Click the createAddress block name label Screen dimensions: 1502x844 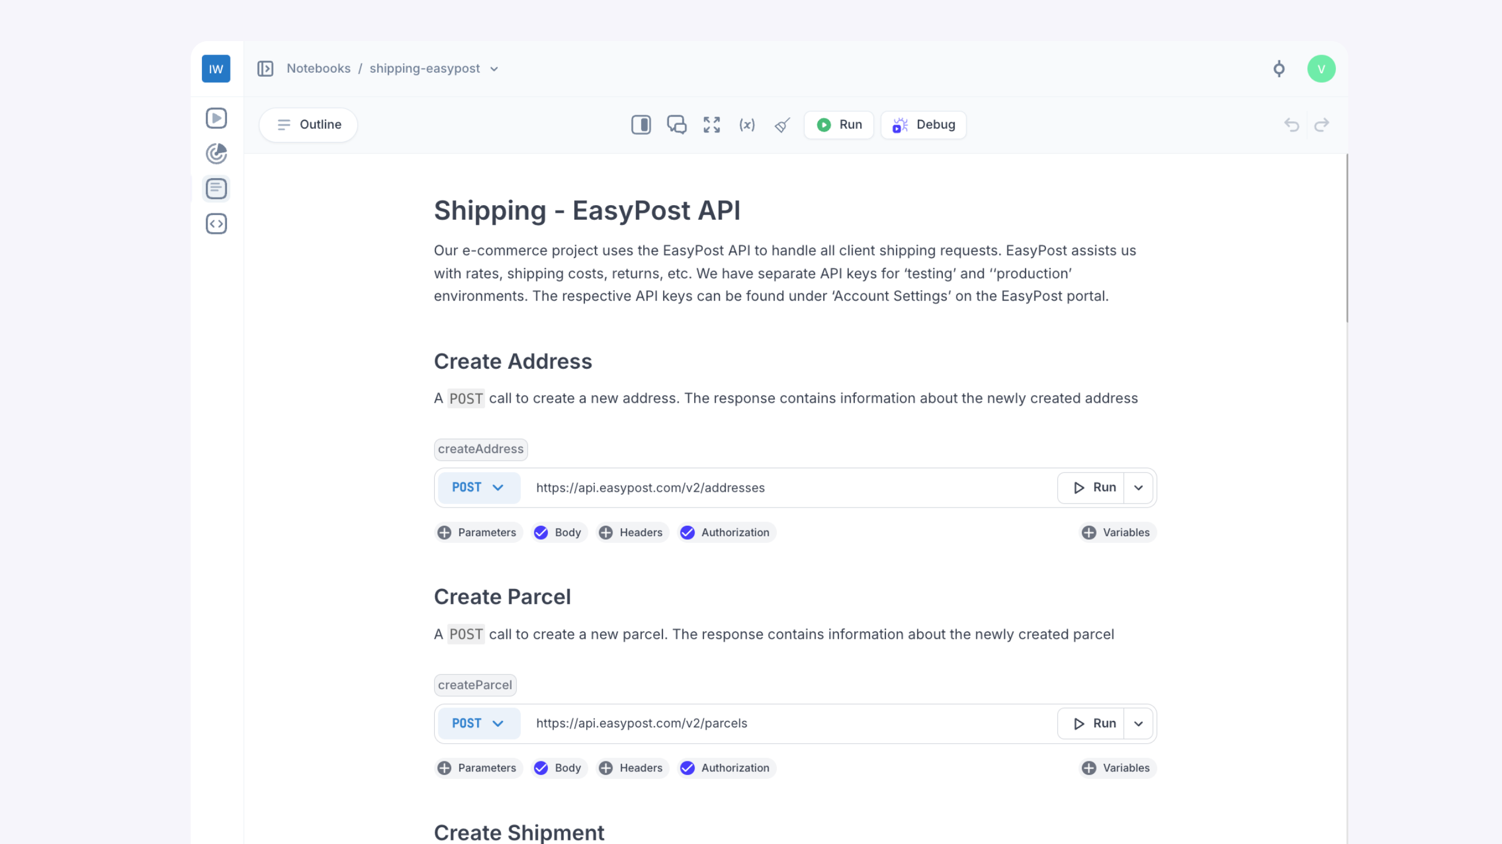[x=481, y=450]
